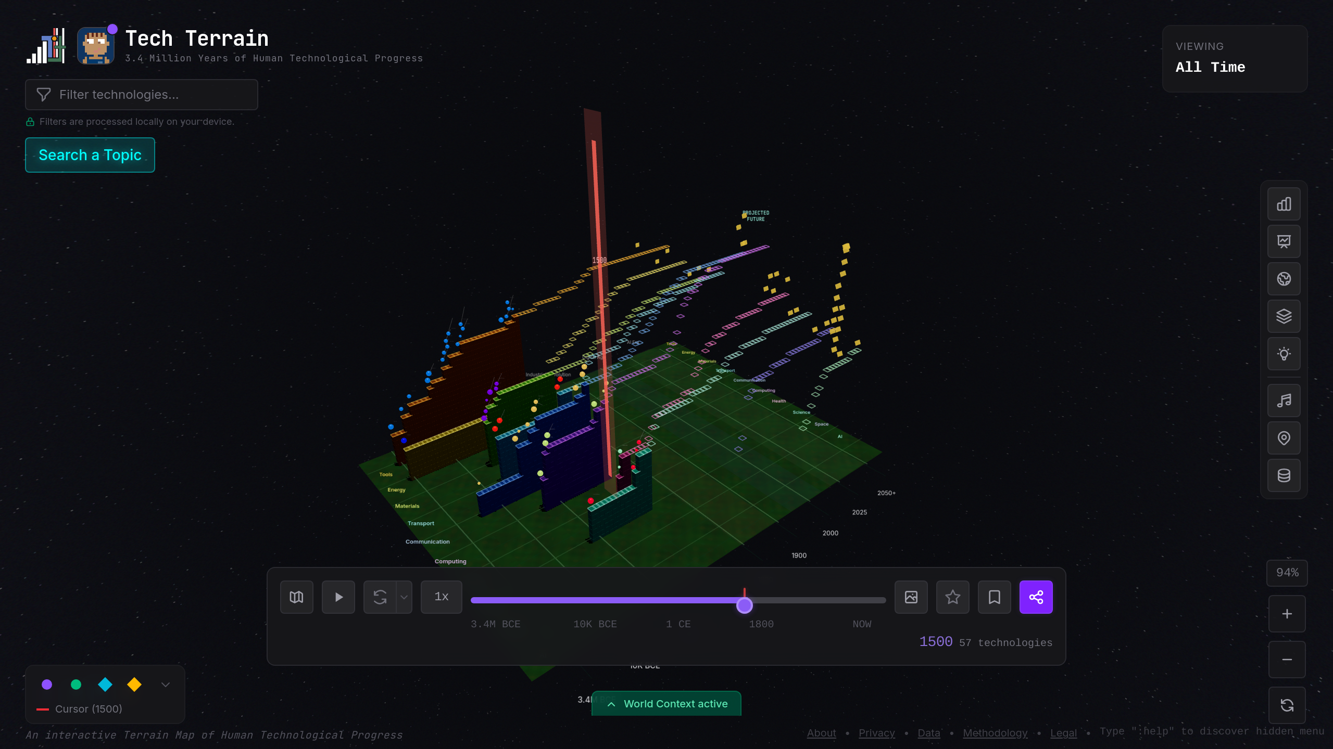Toggle the bookmark icon in timeline bar

click(994, 597)
